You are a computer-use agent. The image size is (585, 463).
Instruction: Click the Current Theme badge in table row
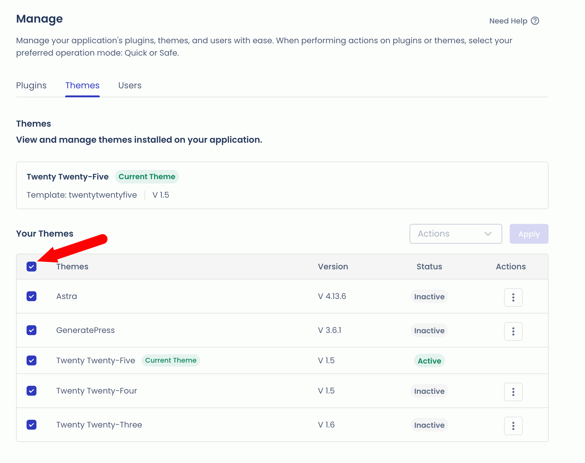pos(171,360)
